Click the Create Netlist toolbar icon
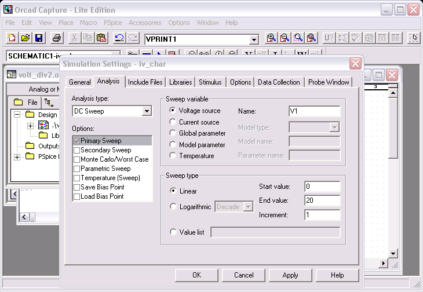The image size is (423, 292). click(369, 38)
